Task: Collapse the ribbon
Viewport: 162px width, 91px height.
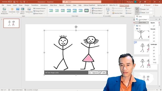Action: coord(160,16)
